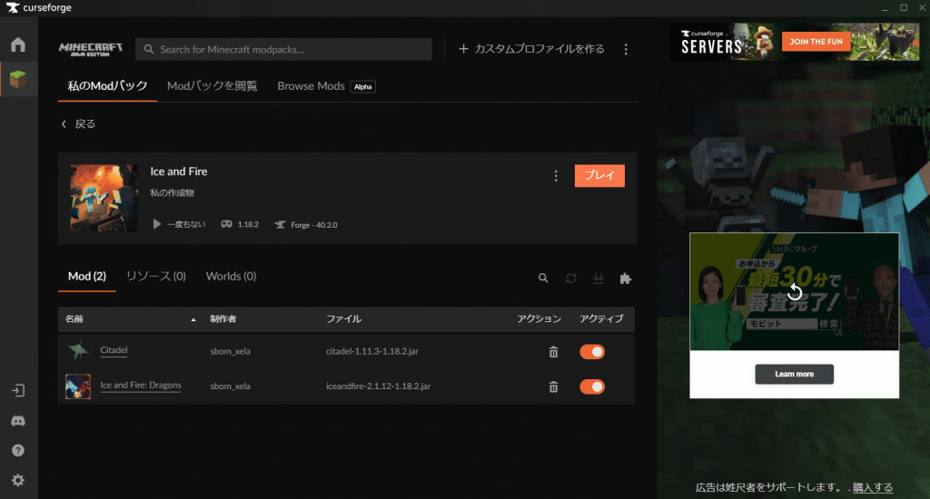Sort mod list by 名前 column arrow
The height and width of the screenshot is (499, 930).
[193, 319]
